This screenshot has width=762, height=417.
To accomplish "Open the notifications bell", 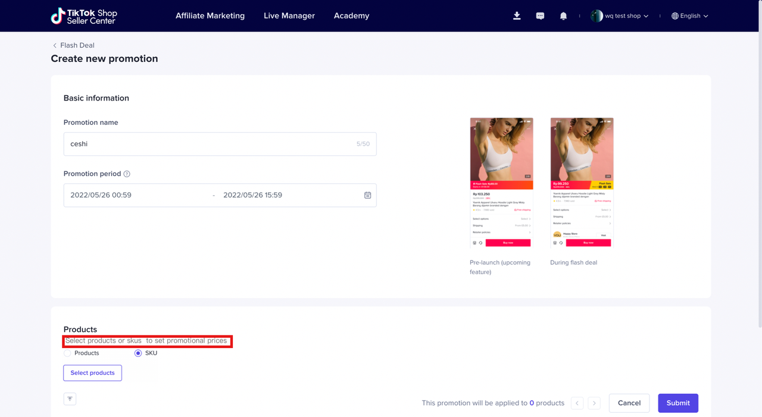I will coord(563,16).
